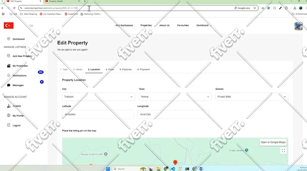Open Favourites in top nav
Image resolution: width=307 pixels, height=171 pixels.
coord(183,25)
